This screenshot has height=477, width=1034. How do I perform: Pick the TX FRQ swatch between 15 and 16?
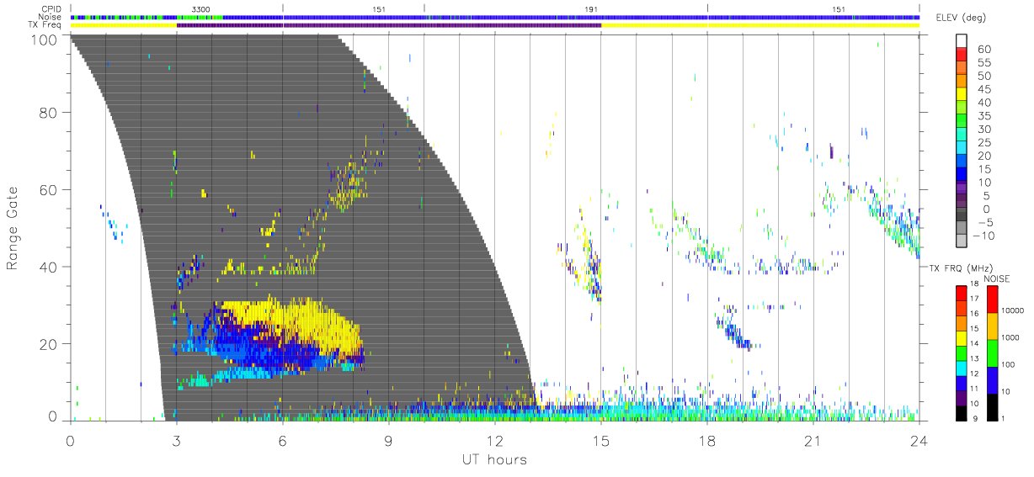[962, 322]
